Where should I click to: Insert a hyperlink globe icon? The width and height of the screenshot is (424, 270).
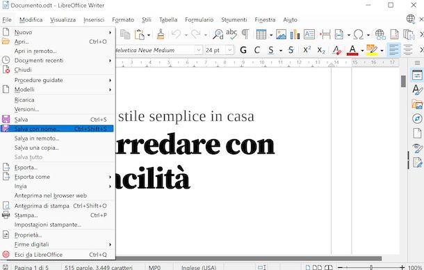point(380,34)
